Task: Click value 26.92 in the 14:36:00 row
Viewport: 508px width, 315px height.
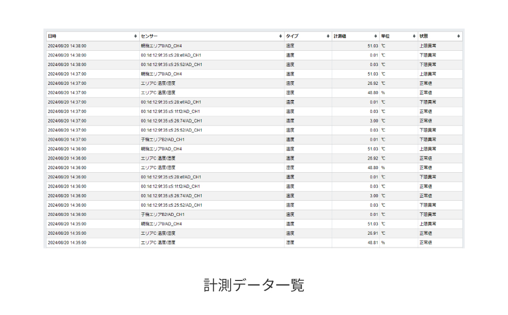Action: [x=372, y=159]
